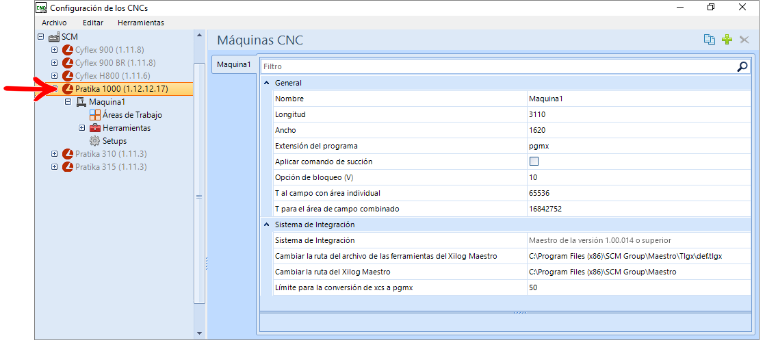Screen dimensions: 765x347
Task: Open the Herramientas menu in menu bar
Action: pos(141,23)
